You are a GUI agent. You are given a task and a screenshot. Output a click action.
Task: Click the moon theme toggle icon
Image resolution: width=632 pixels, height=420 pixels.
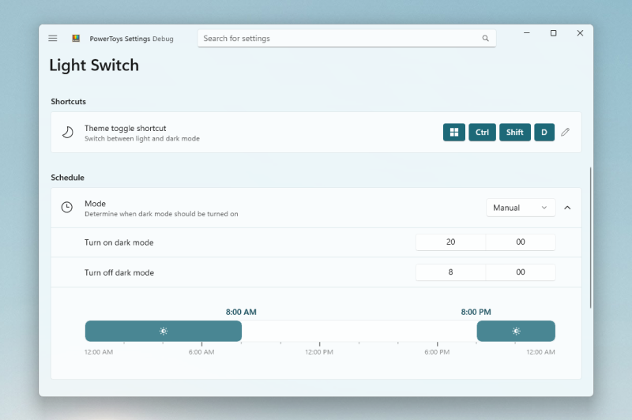click(68, 133)
